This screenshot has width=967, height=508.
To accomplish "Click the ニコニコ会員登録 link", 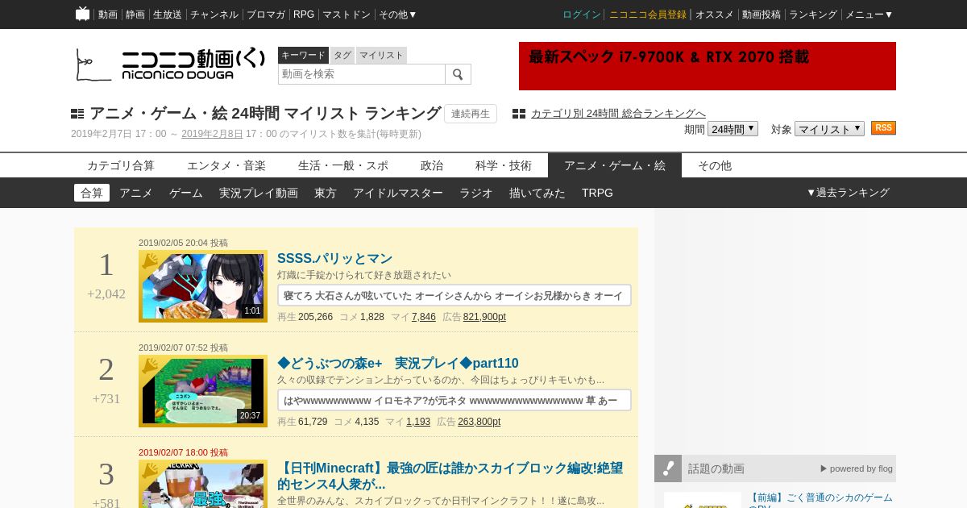I will tap(648, 15).
